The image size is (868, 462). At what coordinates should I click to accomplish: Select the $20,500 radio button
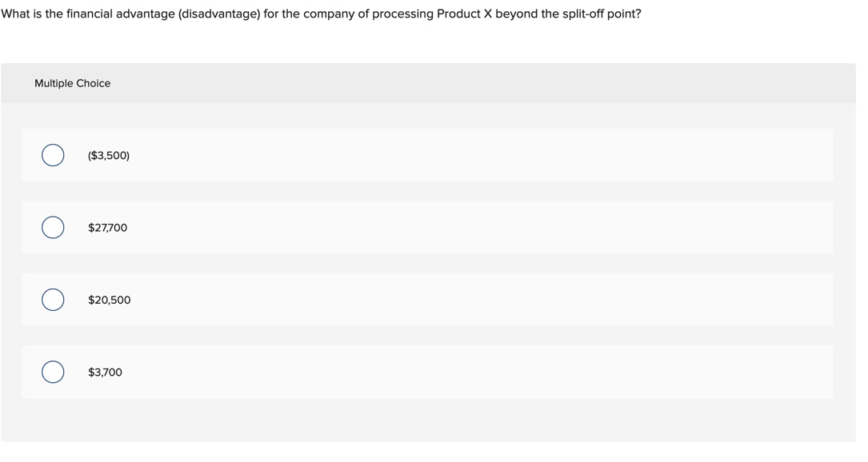click(x=53, y=300)
